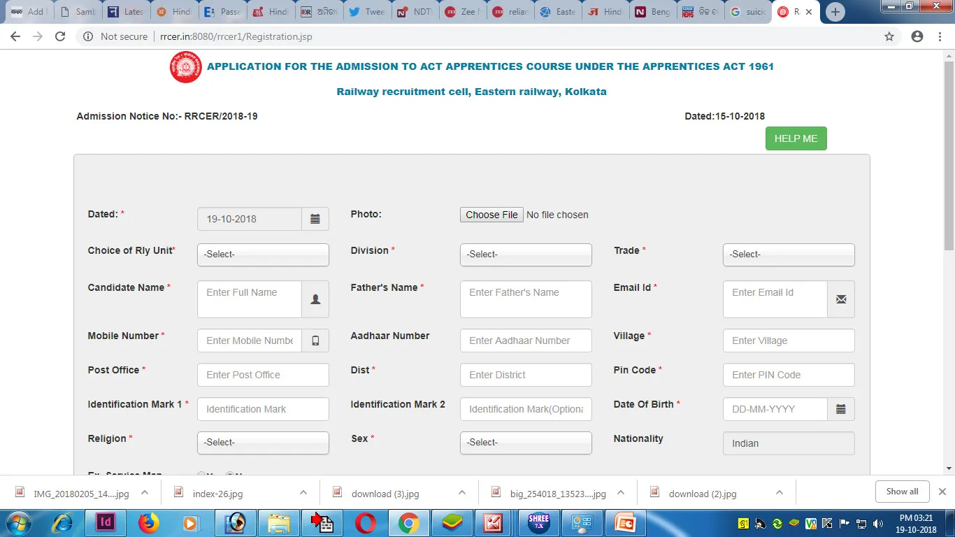Open Firefox from the taskbar

click(x=150, y=522)
